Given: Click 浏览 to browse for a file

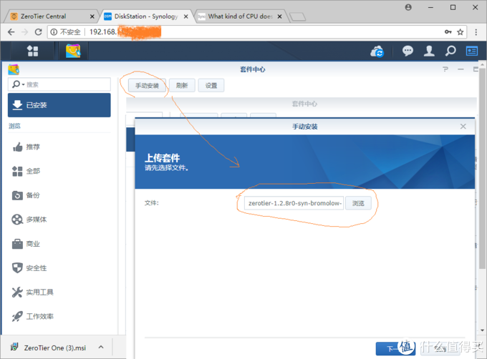Looking at the screenshot, I should click(359, 203).
